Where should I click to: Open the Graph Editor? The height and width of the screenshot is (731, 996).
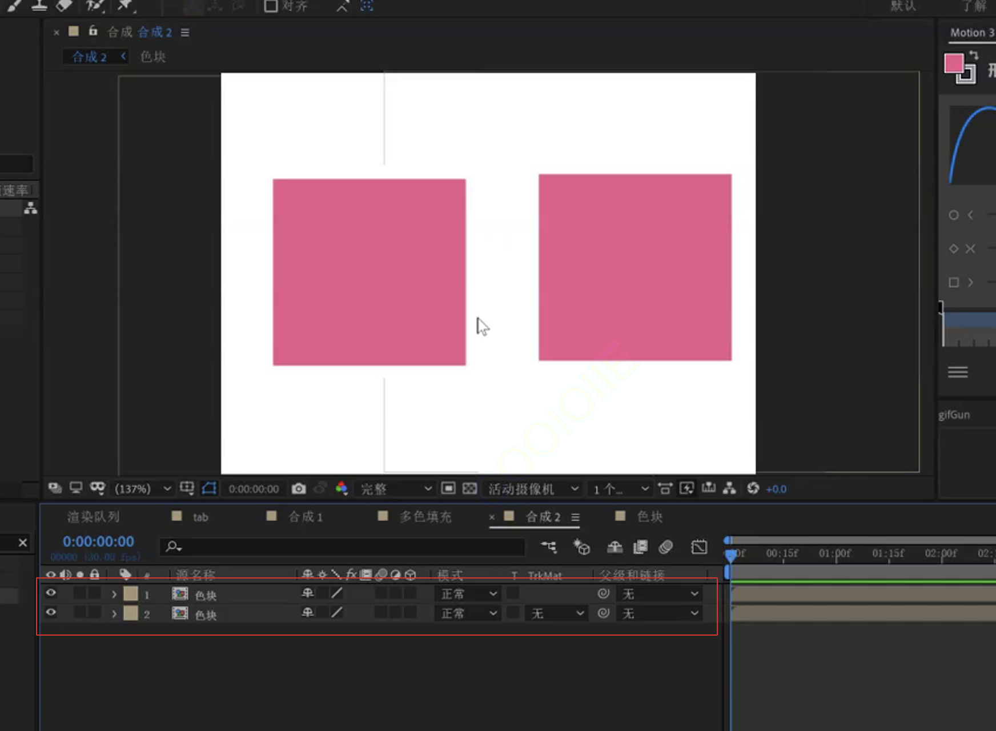[x=699, y=547]
